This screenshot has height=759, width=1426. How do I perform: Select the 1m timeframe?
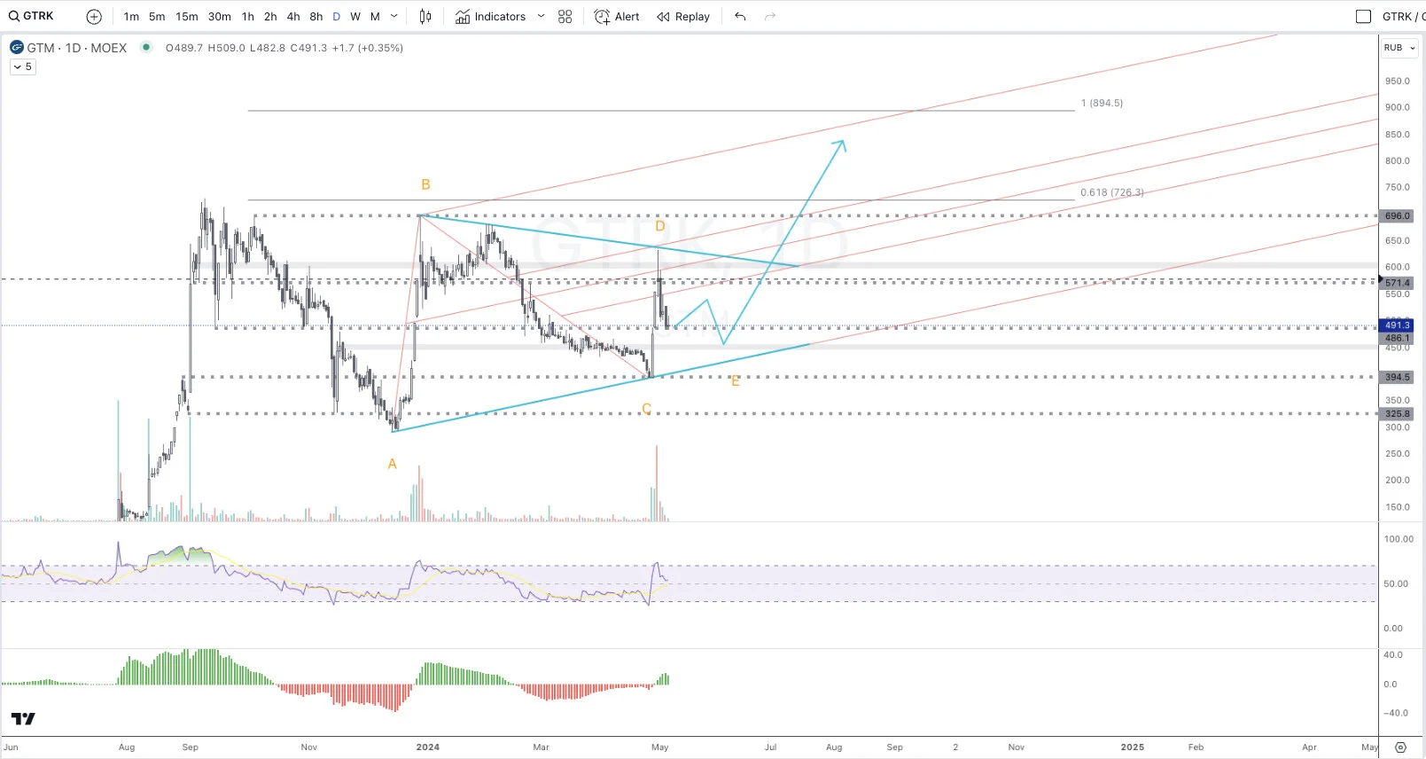(131, 17)
